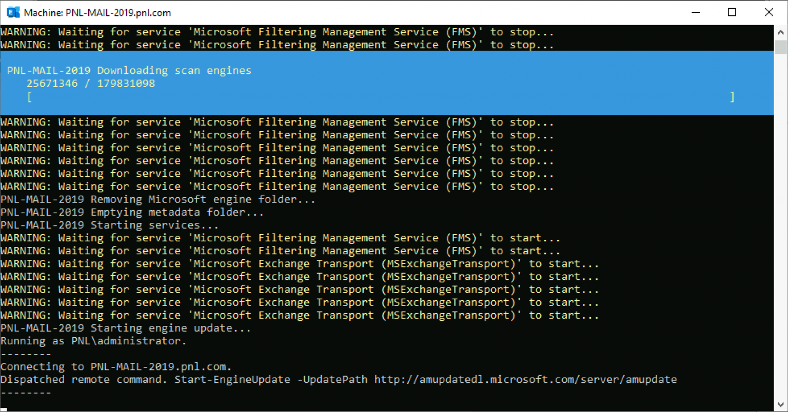Click the 'Running as PNL\administrator.' line
This screenshot has height=412, width=788.
click(x=93, y=341)
